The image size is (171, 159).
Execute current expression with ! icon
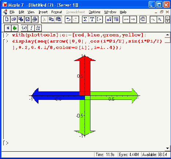(x=31, y=28)
